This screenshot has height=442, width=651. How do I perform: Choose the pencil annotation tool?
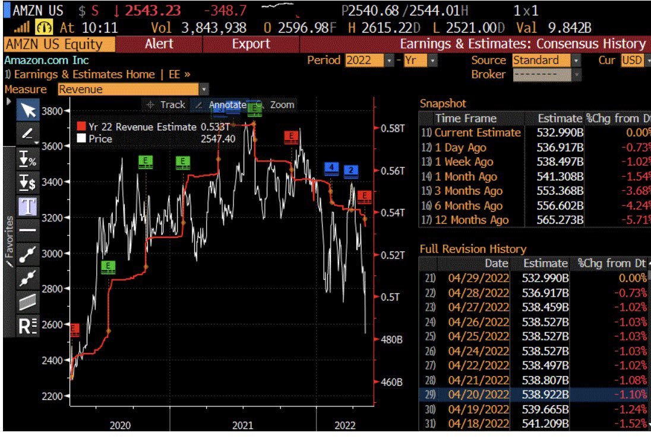[28, 133]
